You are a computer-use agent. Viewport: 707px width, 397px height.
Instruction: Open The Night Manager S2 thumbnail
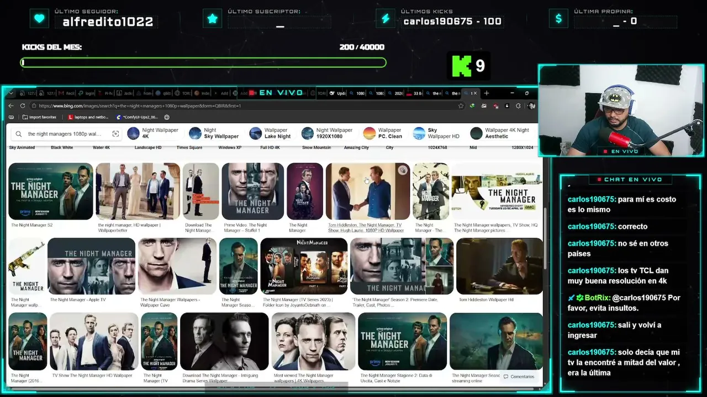point(51,191)
